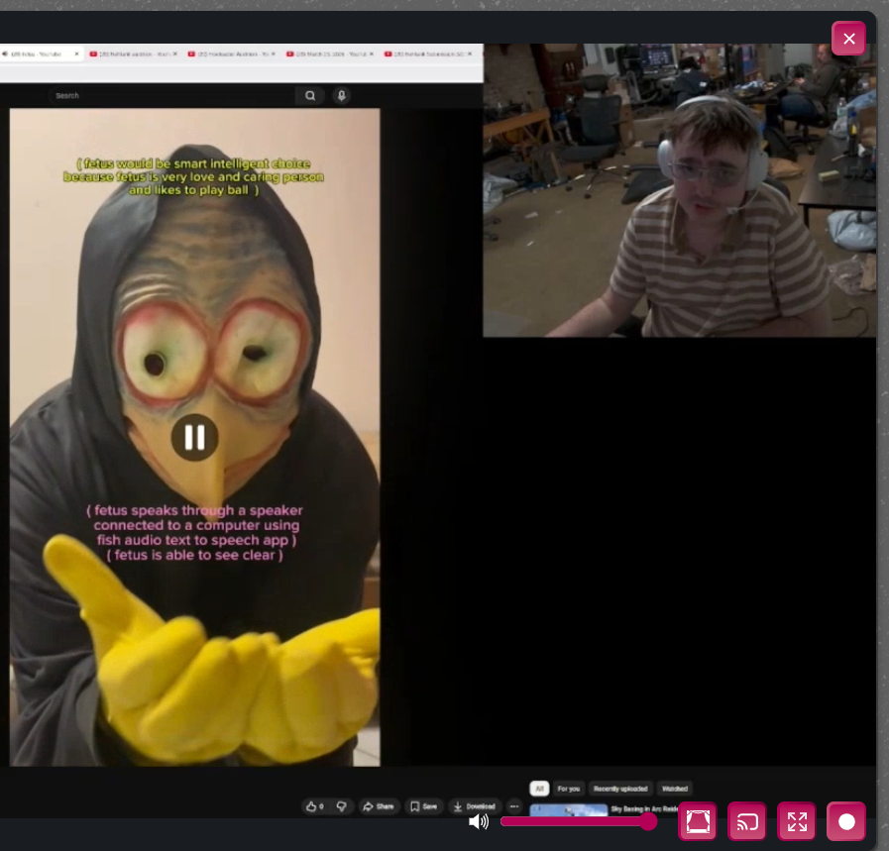Screen dimensions: 889x851
Task: Switch to the third browser tab
Action: click(232, 54)
